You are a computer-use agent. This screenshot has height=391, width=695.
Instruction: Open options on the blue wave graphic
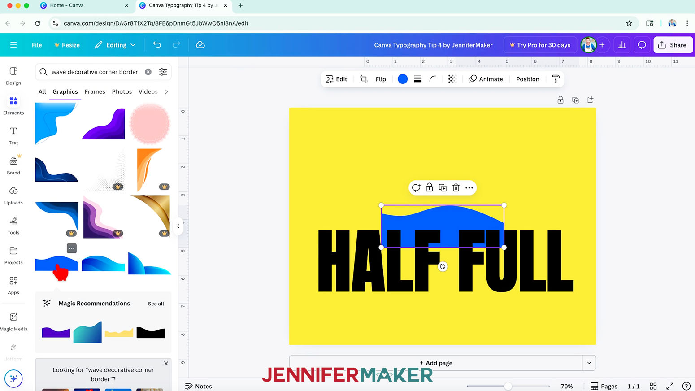click(72, 248)
